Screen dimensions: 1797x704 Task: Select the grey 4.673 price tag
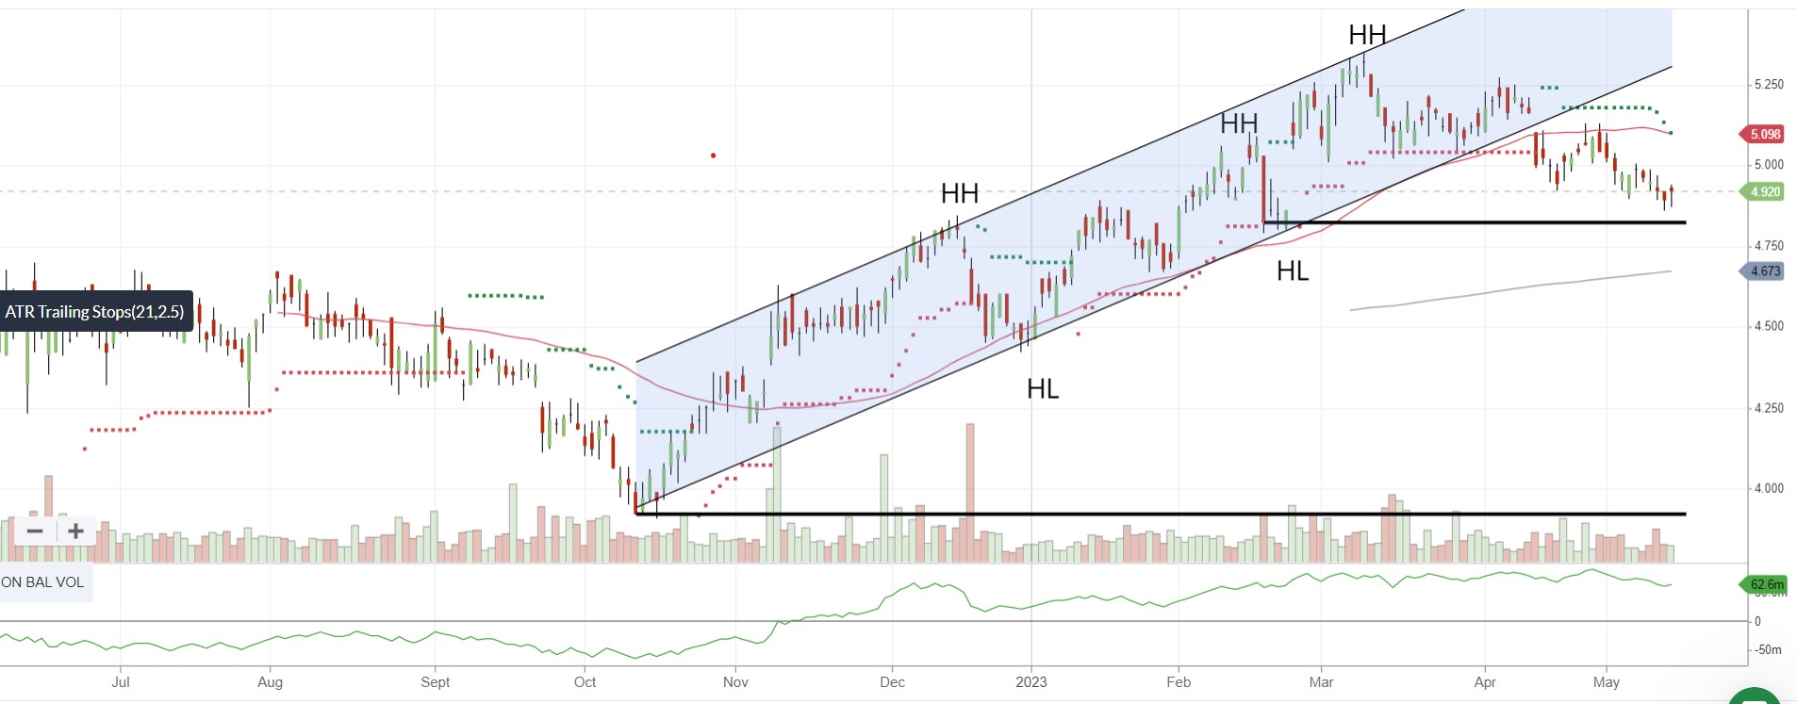tap(1761, 271)
